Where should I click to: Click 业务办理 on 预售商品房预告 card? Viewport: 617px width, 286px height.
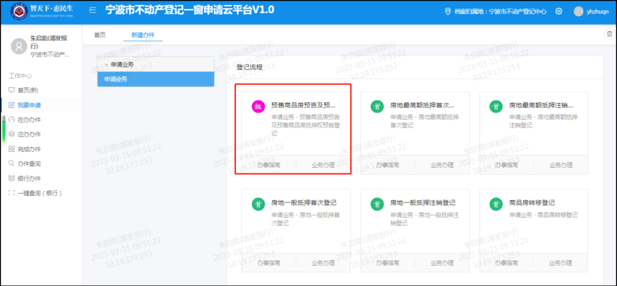point(323,165)
